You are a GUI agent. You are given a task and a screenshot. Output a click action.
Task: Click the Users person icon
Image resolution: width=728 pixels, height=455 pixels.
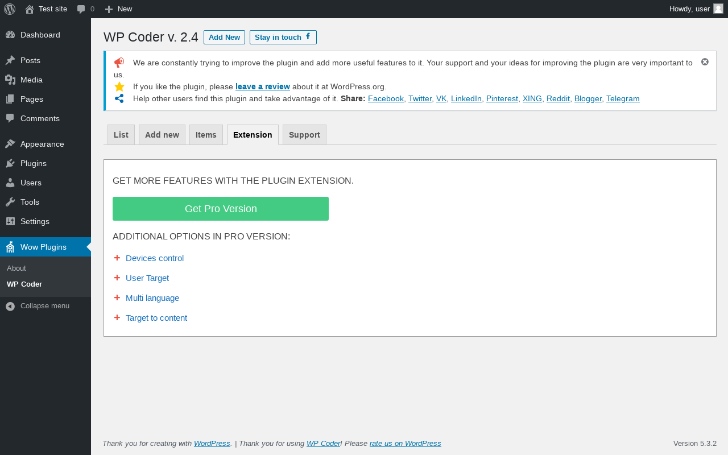click(10, 183)
